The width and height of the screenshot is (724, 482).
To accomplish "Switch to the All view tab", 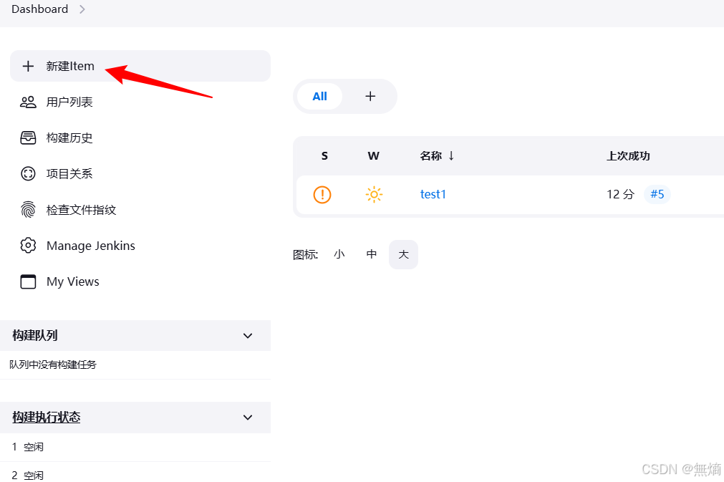I will click(x=319, y=96).
